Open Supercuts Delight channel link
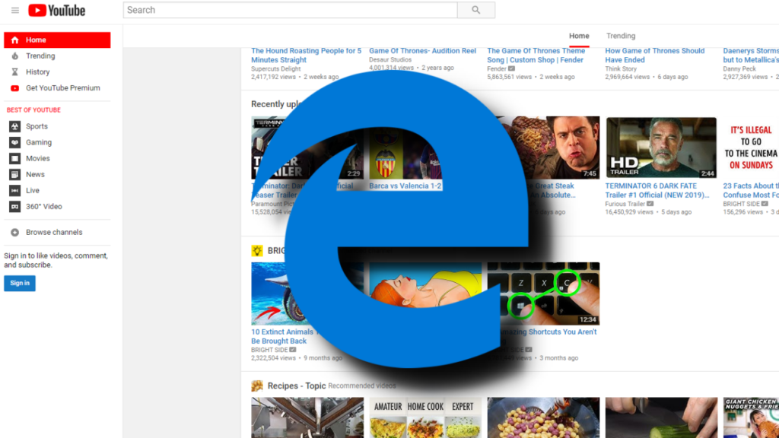Screen dimensions: 779x438 [275, 69]
